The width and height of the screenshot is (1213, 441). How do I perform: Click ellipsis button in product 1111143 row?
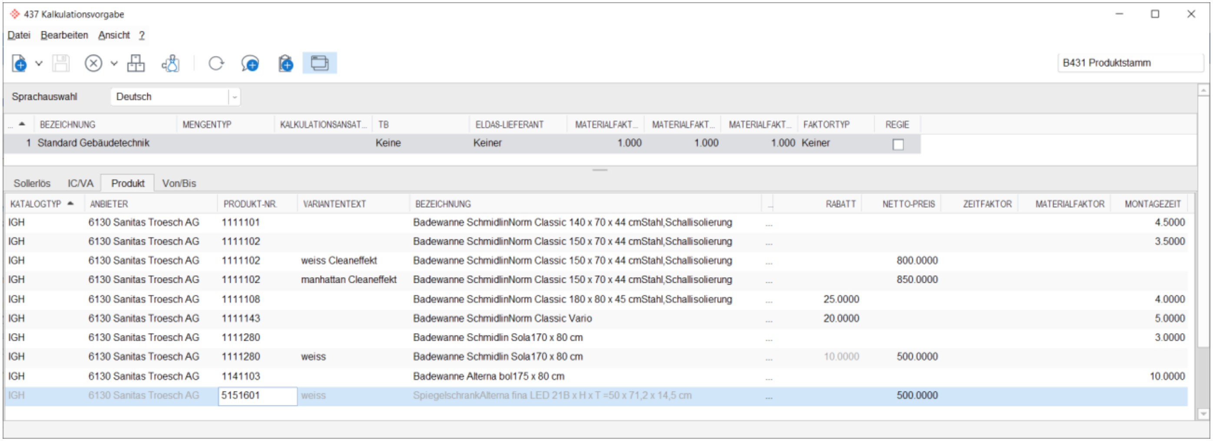click(769, 319)
